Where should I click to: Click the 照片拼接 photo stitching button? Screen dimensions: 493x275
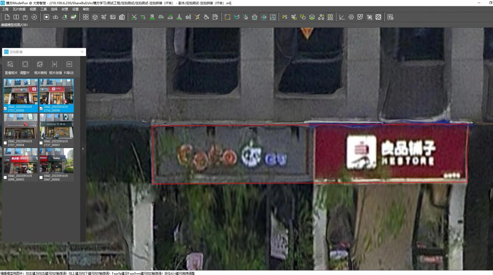[x=55, y=67]
